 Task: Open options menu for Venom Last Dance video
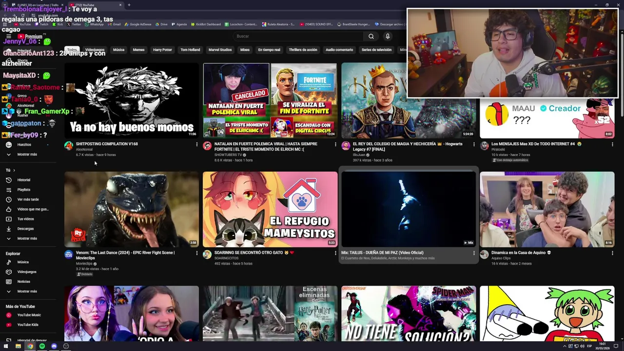(197, 253)
